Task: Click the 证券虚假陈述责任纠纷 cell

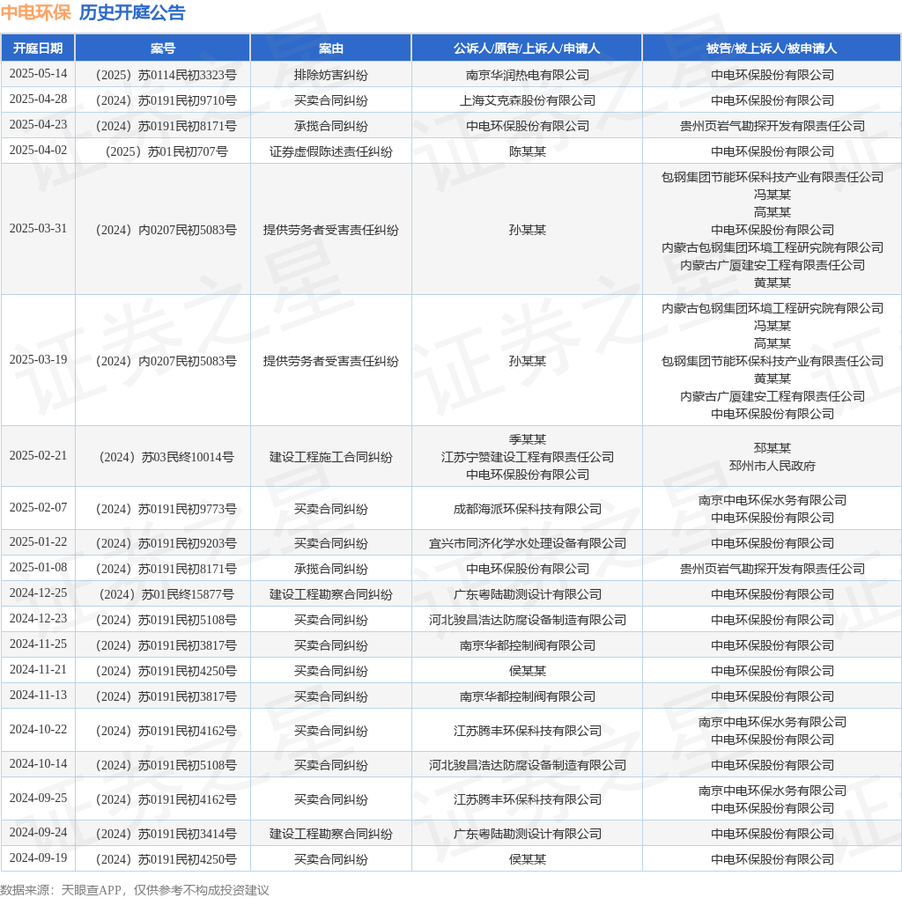Action: (x=331, y=151)
